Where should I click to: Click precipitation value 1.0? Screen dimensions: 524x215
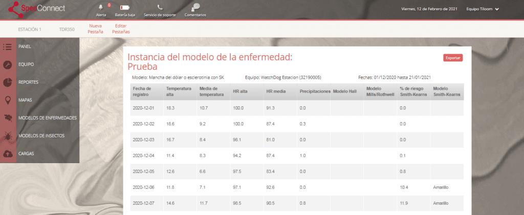click(x=302, y=155)
